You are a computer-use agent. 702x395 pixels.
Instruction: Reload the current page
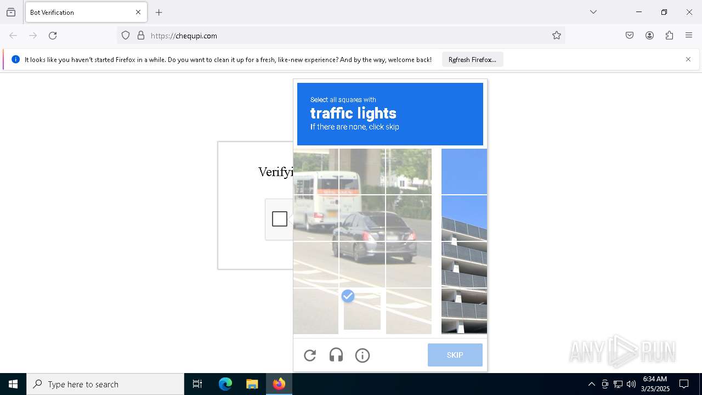coord(53,36)
